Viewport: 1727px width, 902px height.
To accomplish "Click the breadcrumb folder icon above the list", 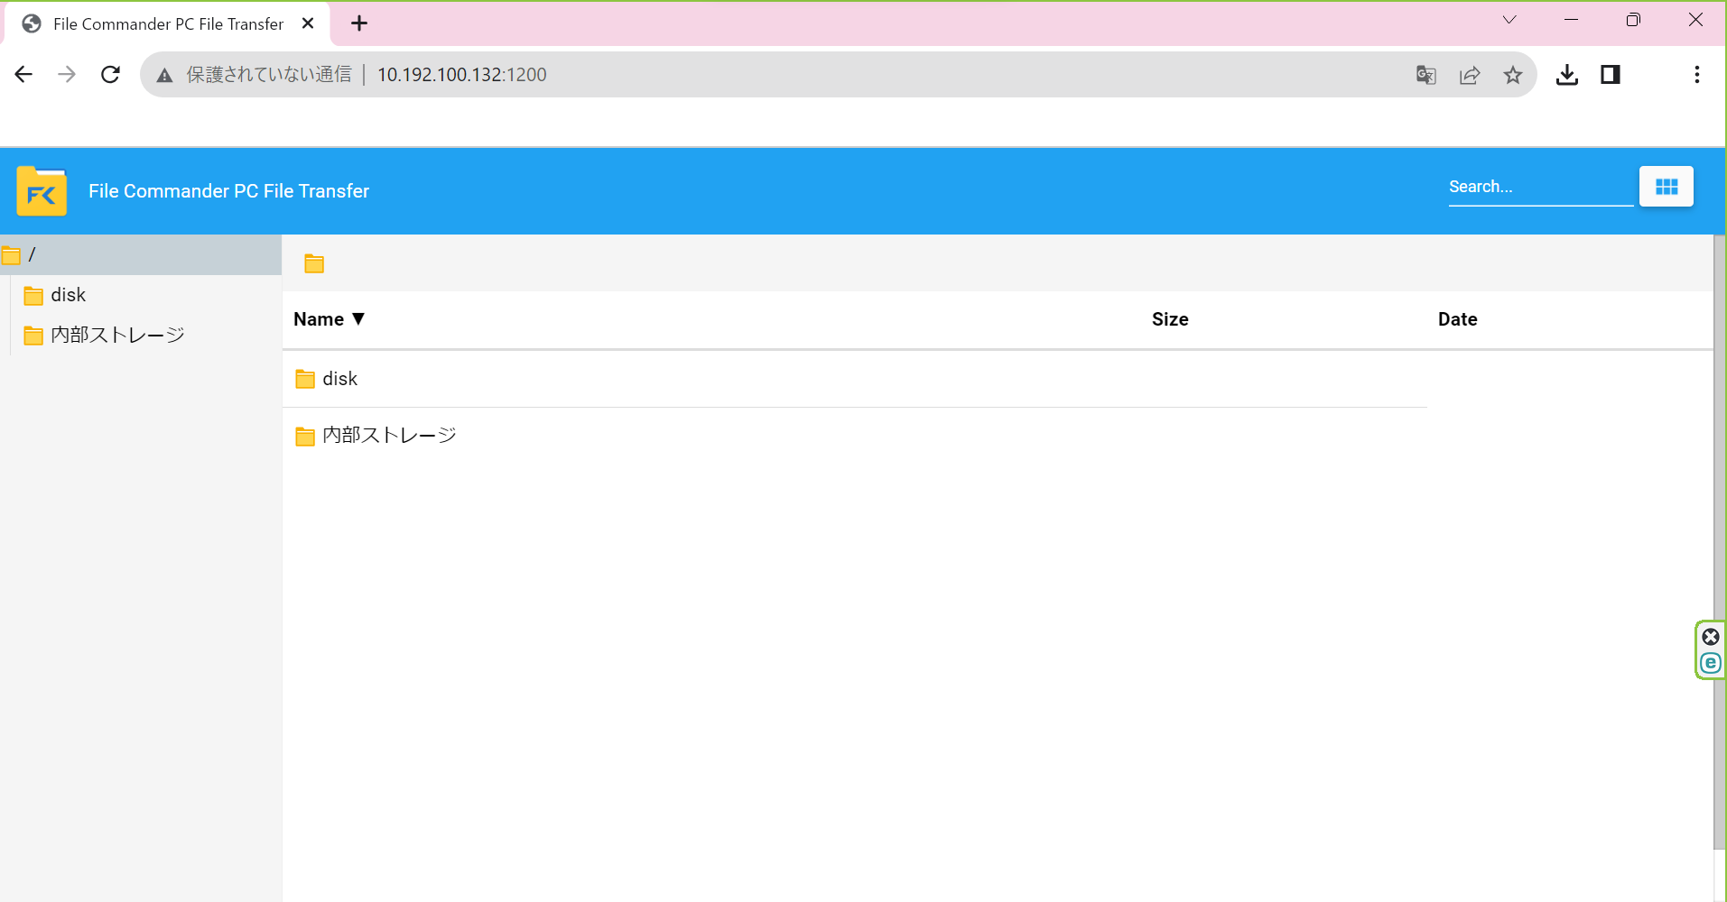I will [314, 263].
